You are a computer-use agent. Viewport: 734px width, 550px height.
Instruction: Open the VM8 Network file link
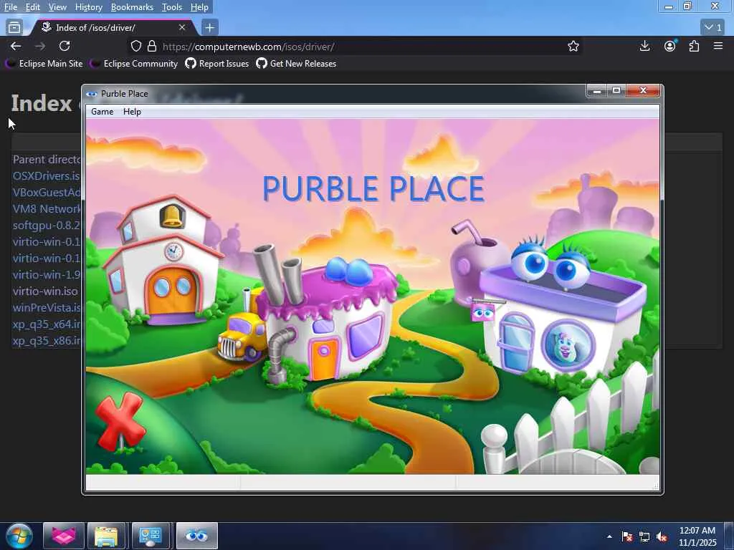pos(47,208)
